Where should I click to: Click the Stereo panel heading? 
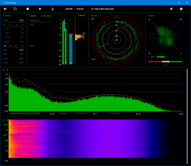tap(152, 16)
